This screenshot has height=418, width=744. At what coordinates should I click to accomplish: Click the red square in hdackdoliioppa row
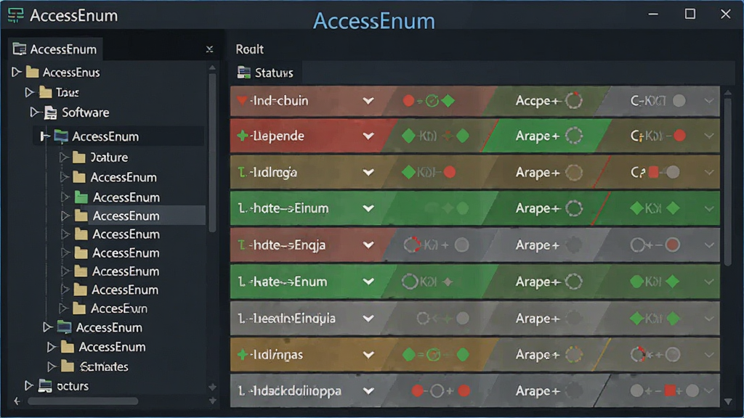click(x=670, y=391)
